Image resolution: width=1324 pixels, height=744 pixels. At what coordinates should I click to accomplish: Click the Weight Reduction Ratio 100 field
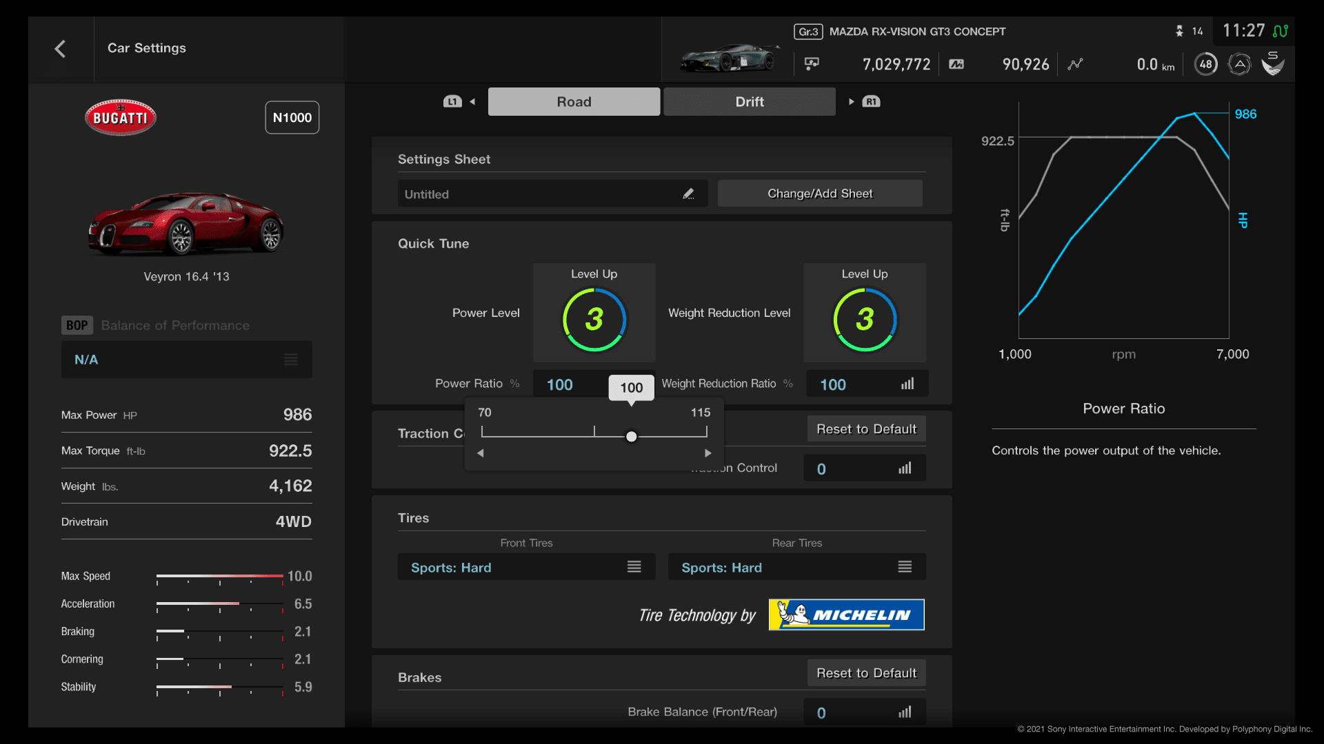click(x=866, y=384)
